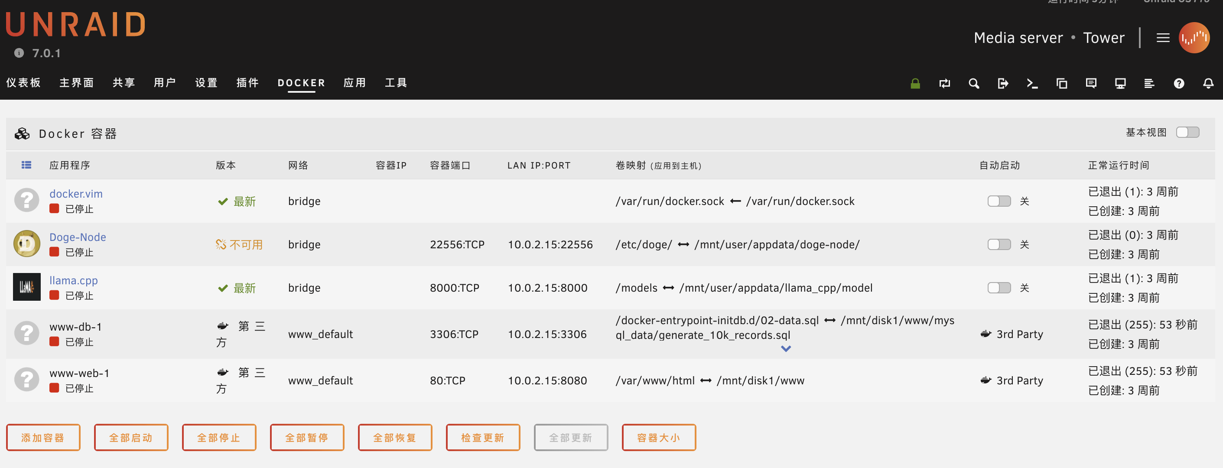The height and width of the screenshot is (468, 1223).
Task: Open the 仪表板 tab
Action: (24, 83)
